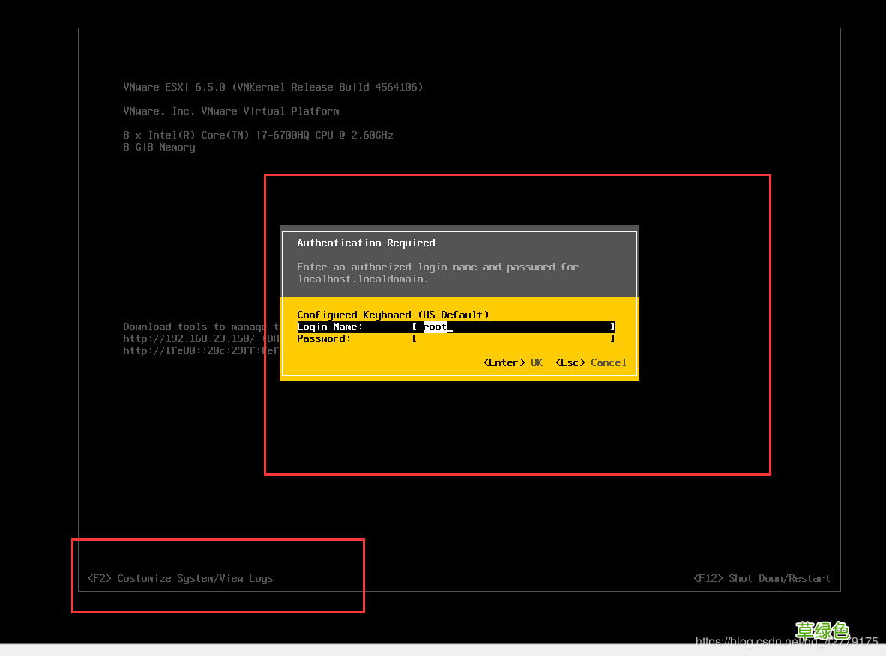The width and height of the screenshot is (886, 656).
Task: Select the Password input field
Action: pos(513,338)
